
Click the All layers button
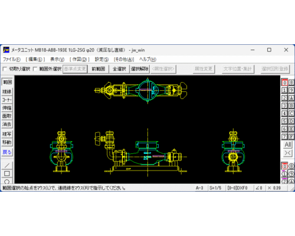288,145
